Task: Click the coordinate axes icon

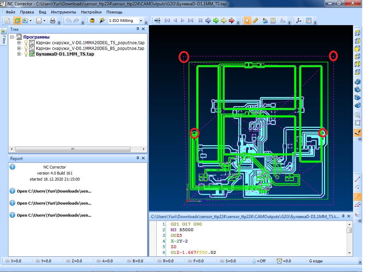Action: [299, 21]
